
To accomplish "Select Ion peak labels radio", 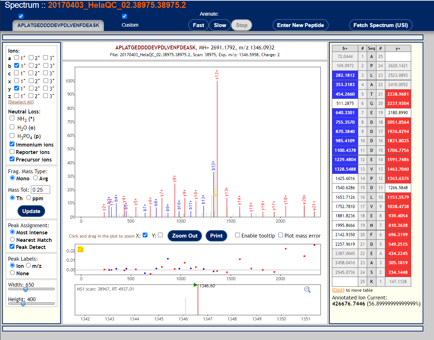I will coord(12,265).
